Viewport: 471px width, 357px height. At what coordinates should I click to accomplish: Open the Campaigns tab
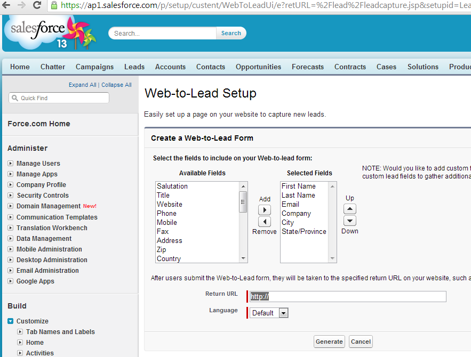click(x=94, y=67)
